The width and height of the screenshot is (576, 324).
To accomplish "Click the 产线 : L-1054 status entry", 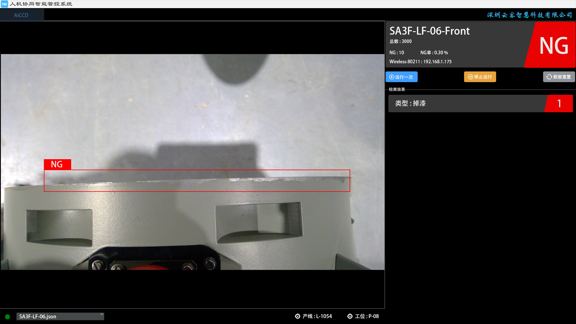I will tap(313, 316).
